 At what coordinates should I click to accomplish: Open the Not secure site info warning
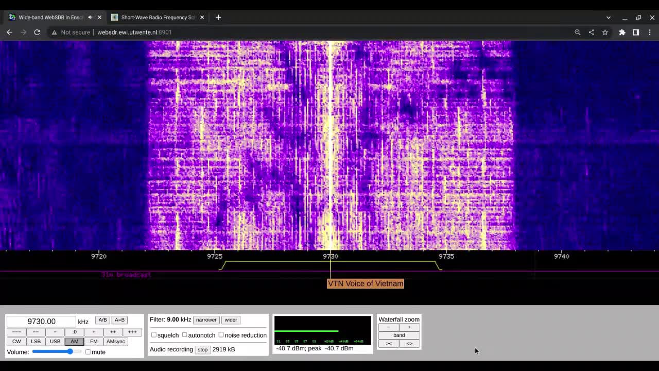click(71, 32)
